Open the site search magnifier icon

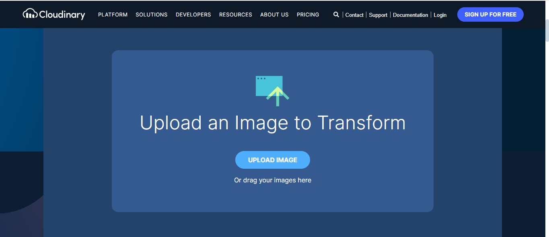pos(336,14)
